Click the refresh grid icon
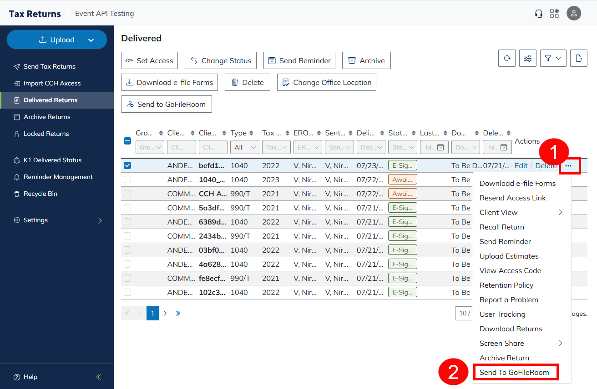This screenshot has height=389, width=597. tap(507, 58)
